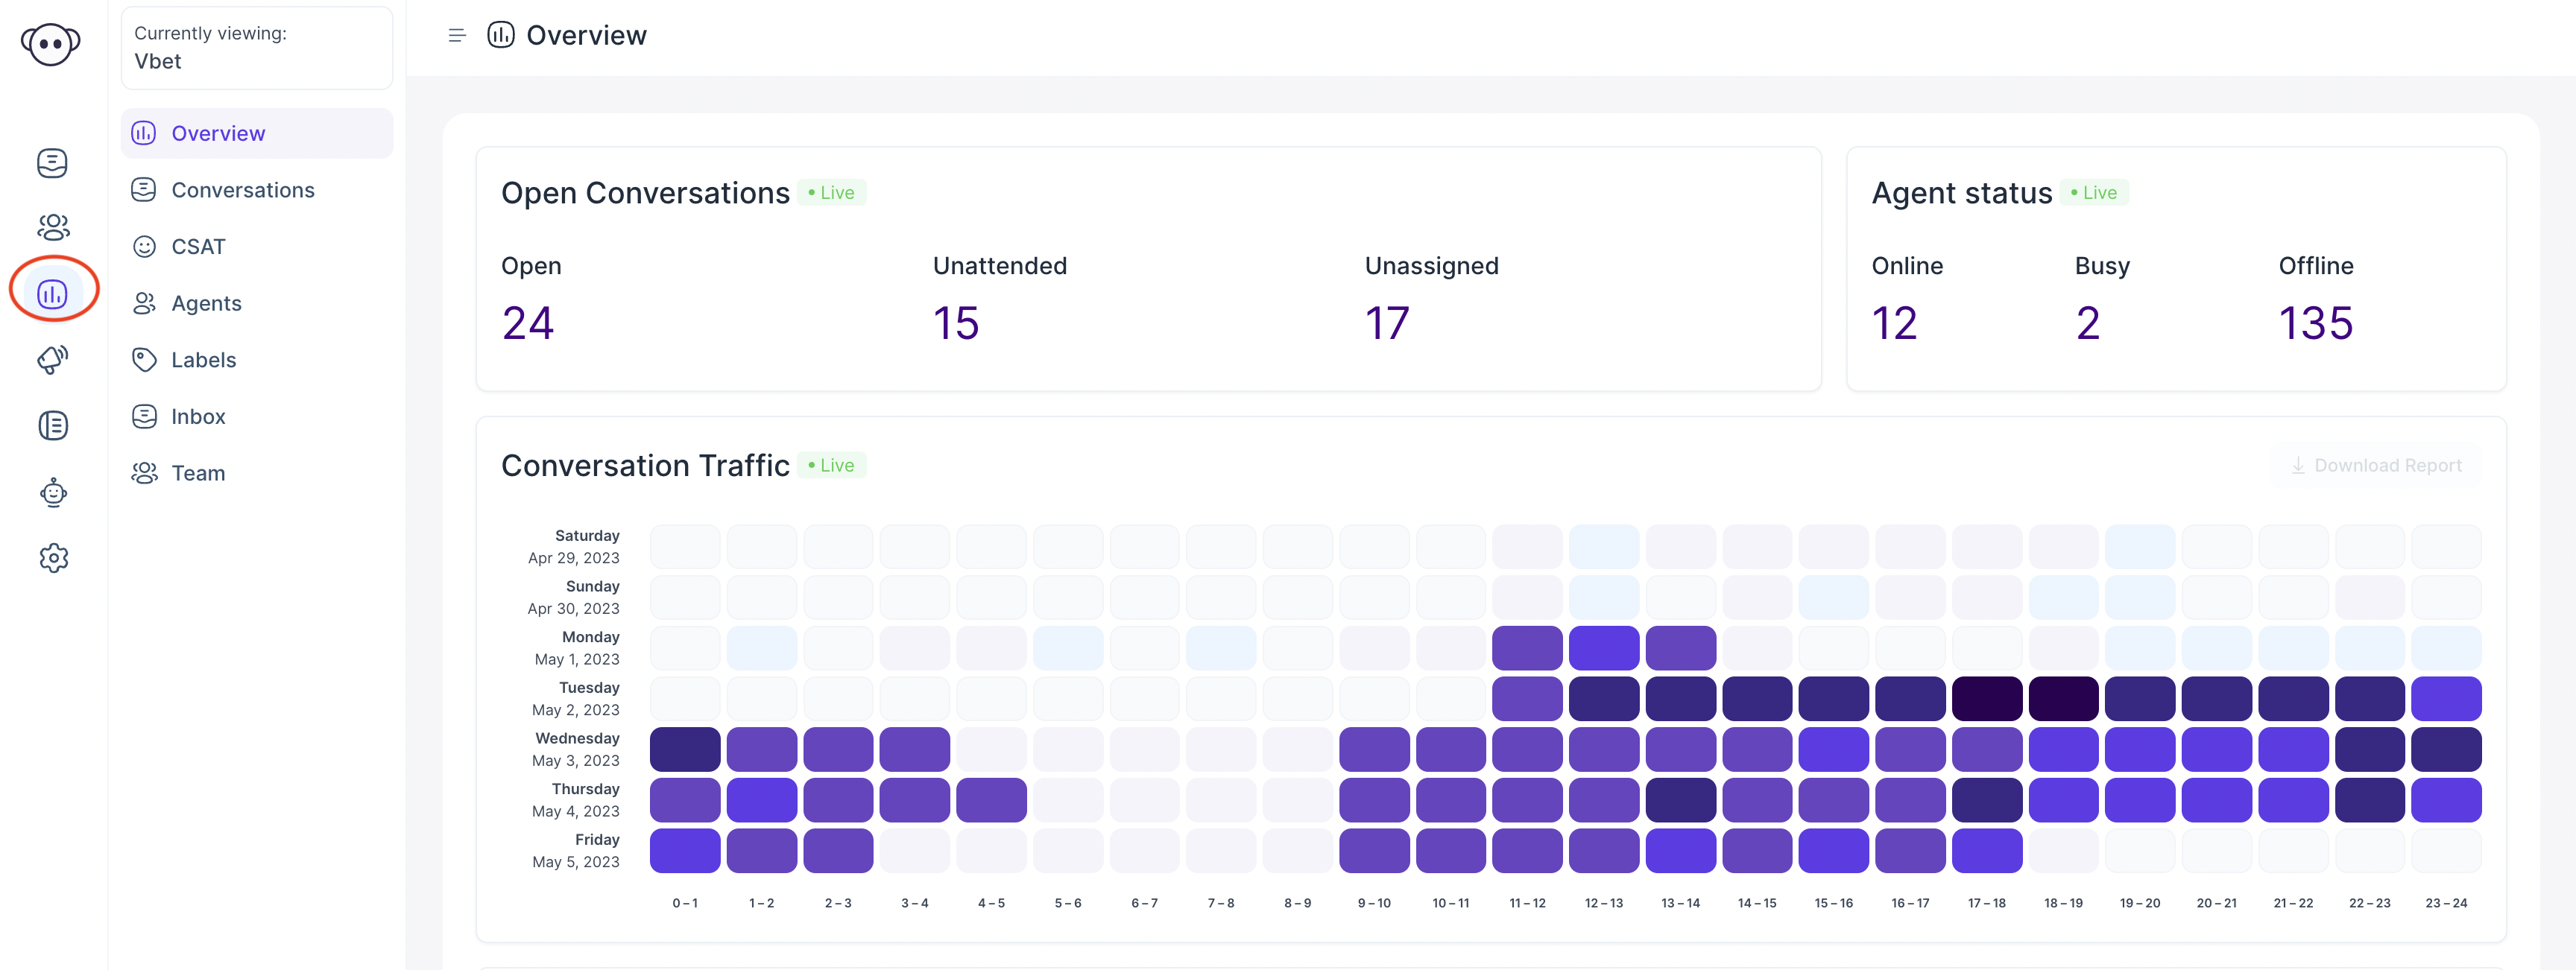Viewport: 2576px width, 970px height.
Task: Click the Agent status heading
Action: click(1962, 192)
